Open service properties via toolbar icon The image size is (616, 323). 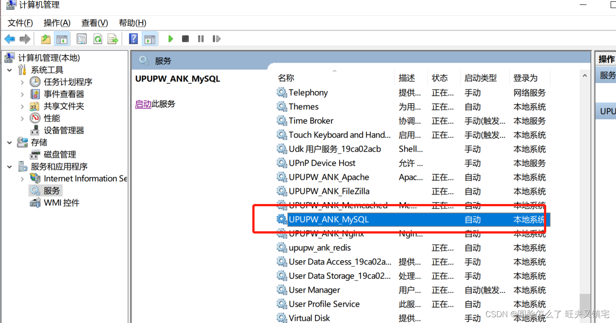click(x=81, y=39)
